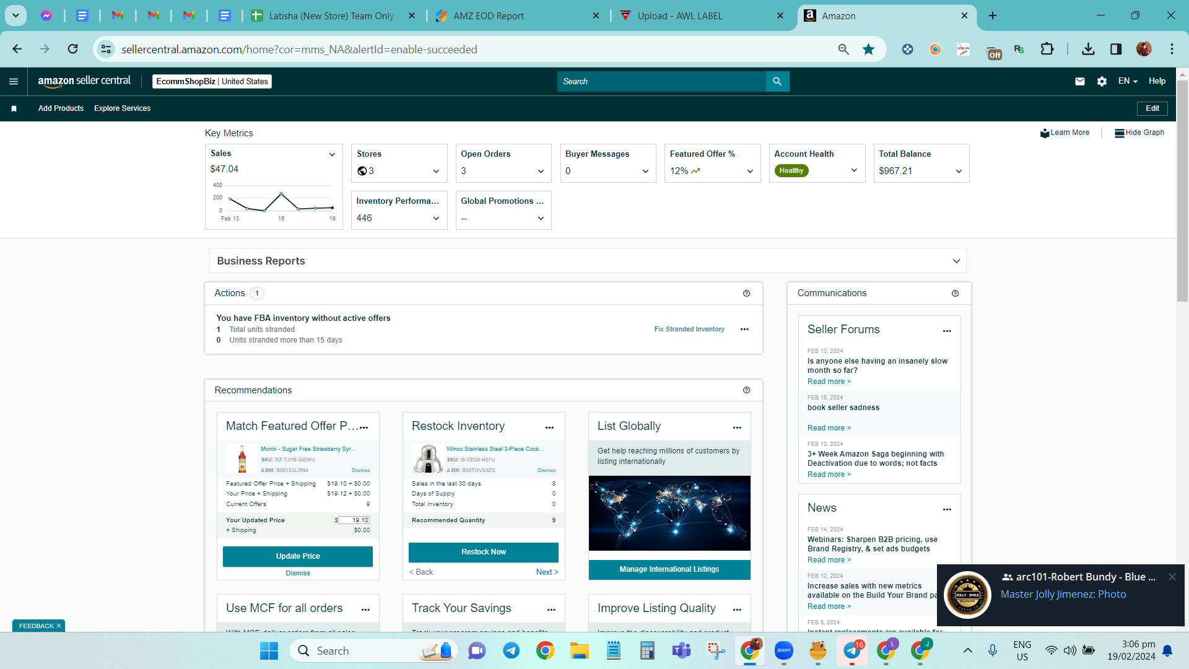Open the browser extensions puzzle icon

pyautogui.click(x=1047, y=49)
